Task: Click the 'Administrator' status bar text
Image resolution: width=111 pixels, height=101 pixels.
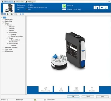Action: [51, 100]
